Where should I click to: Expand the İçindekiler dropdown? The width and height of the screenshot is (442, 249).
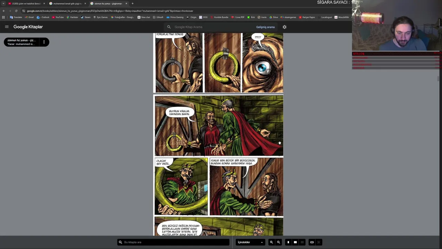click(250, 242)
